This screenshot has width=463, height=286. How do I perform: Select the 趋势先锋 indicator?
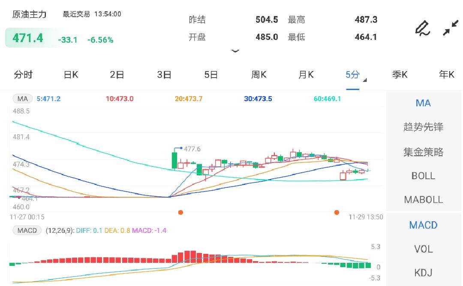(423, 127)
